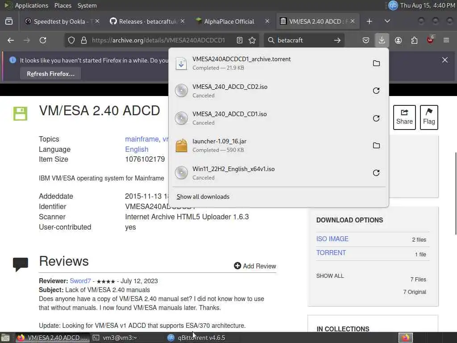Reload the page with the refresh icon
The width and height of the screenshot is (457, 343).
[43, 40]
